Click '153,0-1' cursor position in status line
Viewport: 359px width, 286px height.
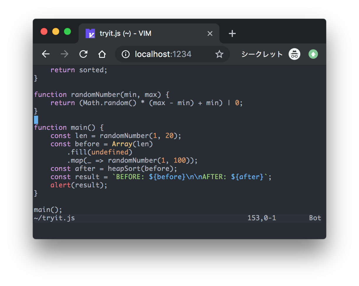tap(262, 218)
